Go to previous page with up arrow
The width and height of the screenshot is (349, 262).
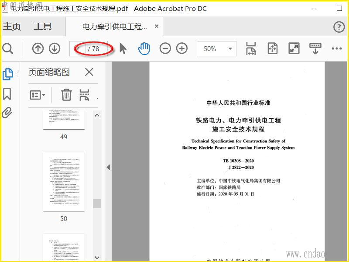click(38, 48)
